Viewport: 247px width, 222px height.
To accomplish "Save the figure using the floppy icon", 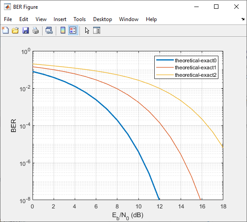I will pyautogui.click(x=25, y=30).
